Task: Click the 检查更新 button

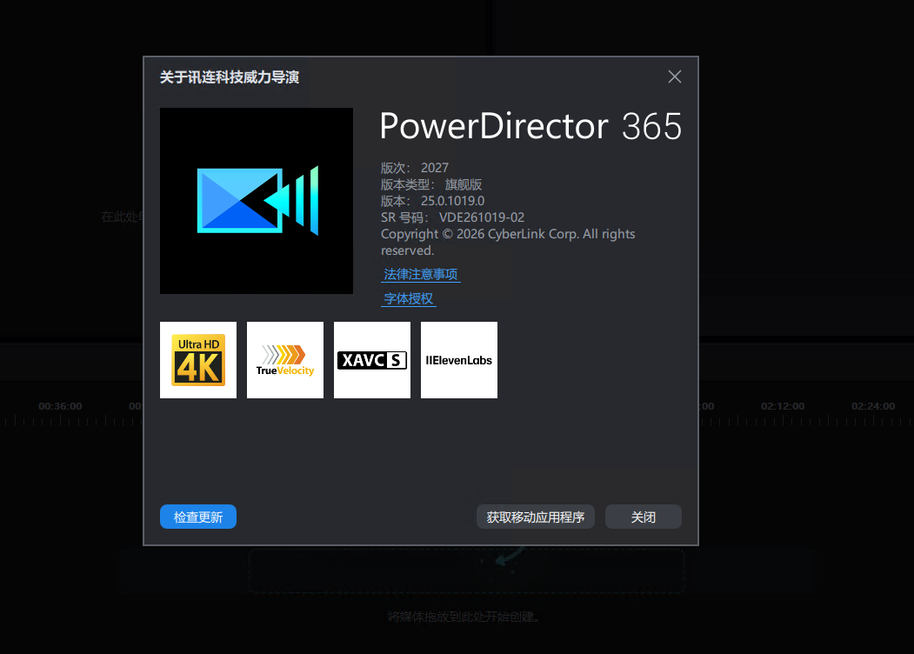Action: point(198,517)
